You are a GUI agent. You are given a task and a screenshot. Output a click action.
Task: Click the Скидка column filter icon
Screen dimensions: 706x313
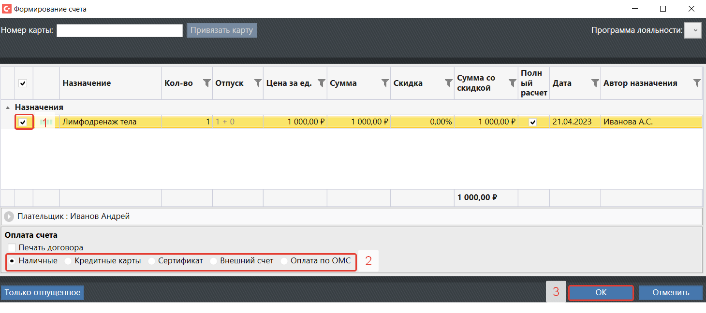tap(448, 83)
